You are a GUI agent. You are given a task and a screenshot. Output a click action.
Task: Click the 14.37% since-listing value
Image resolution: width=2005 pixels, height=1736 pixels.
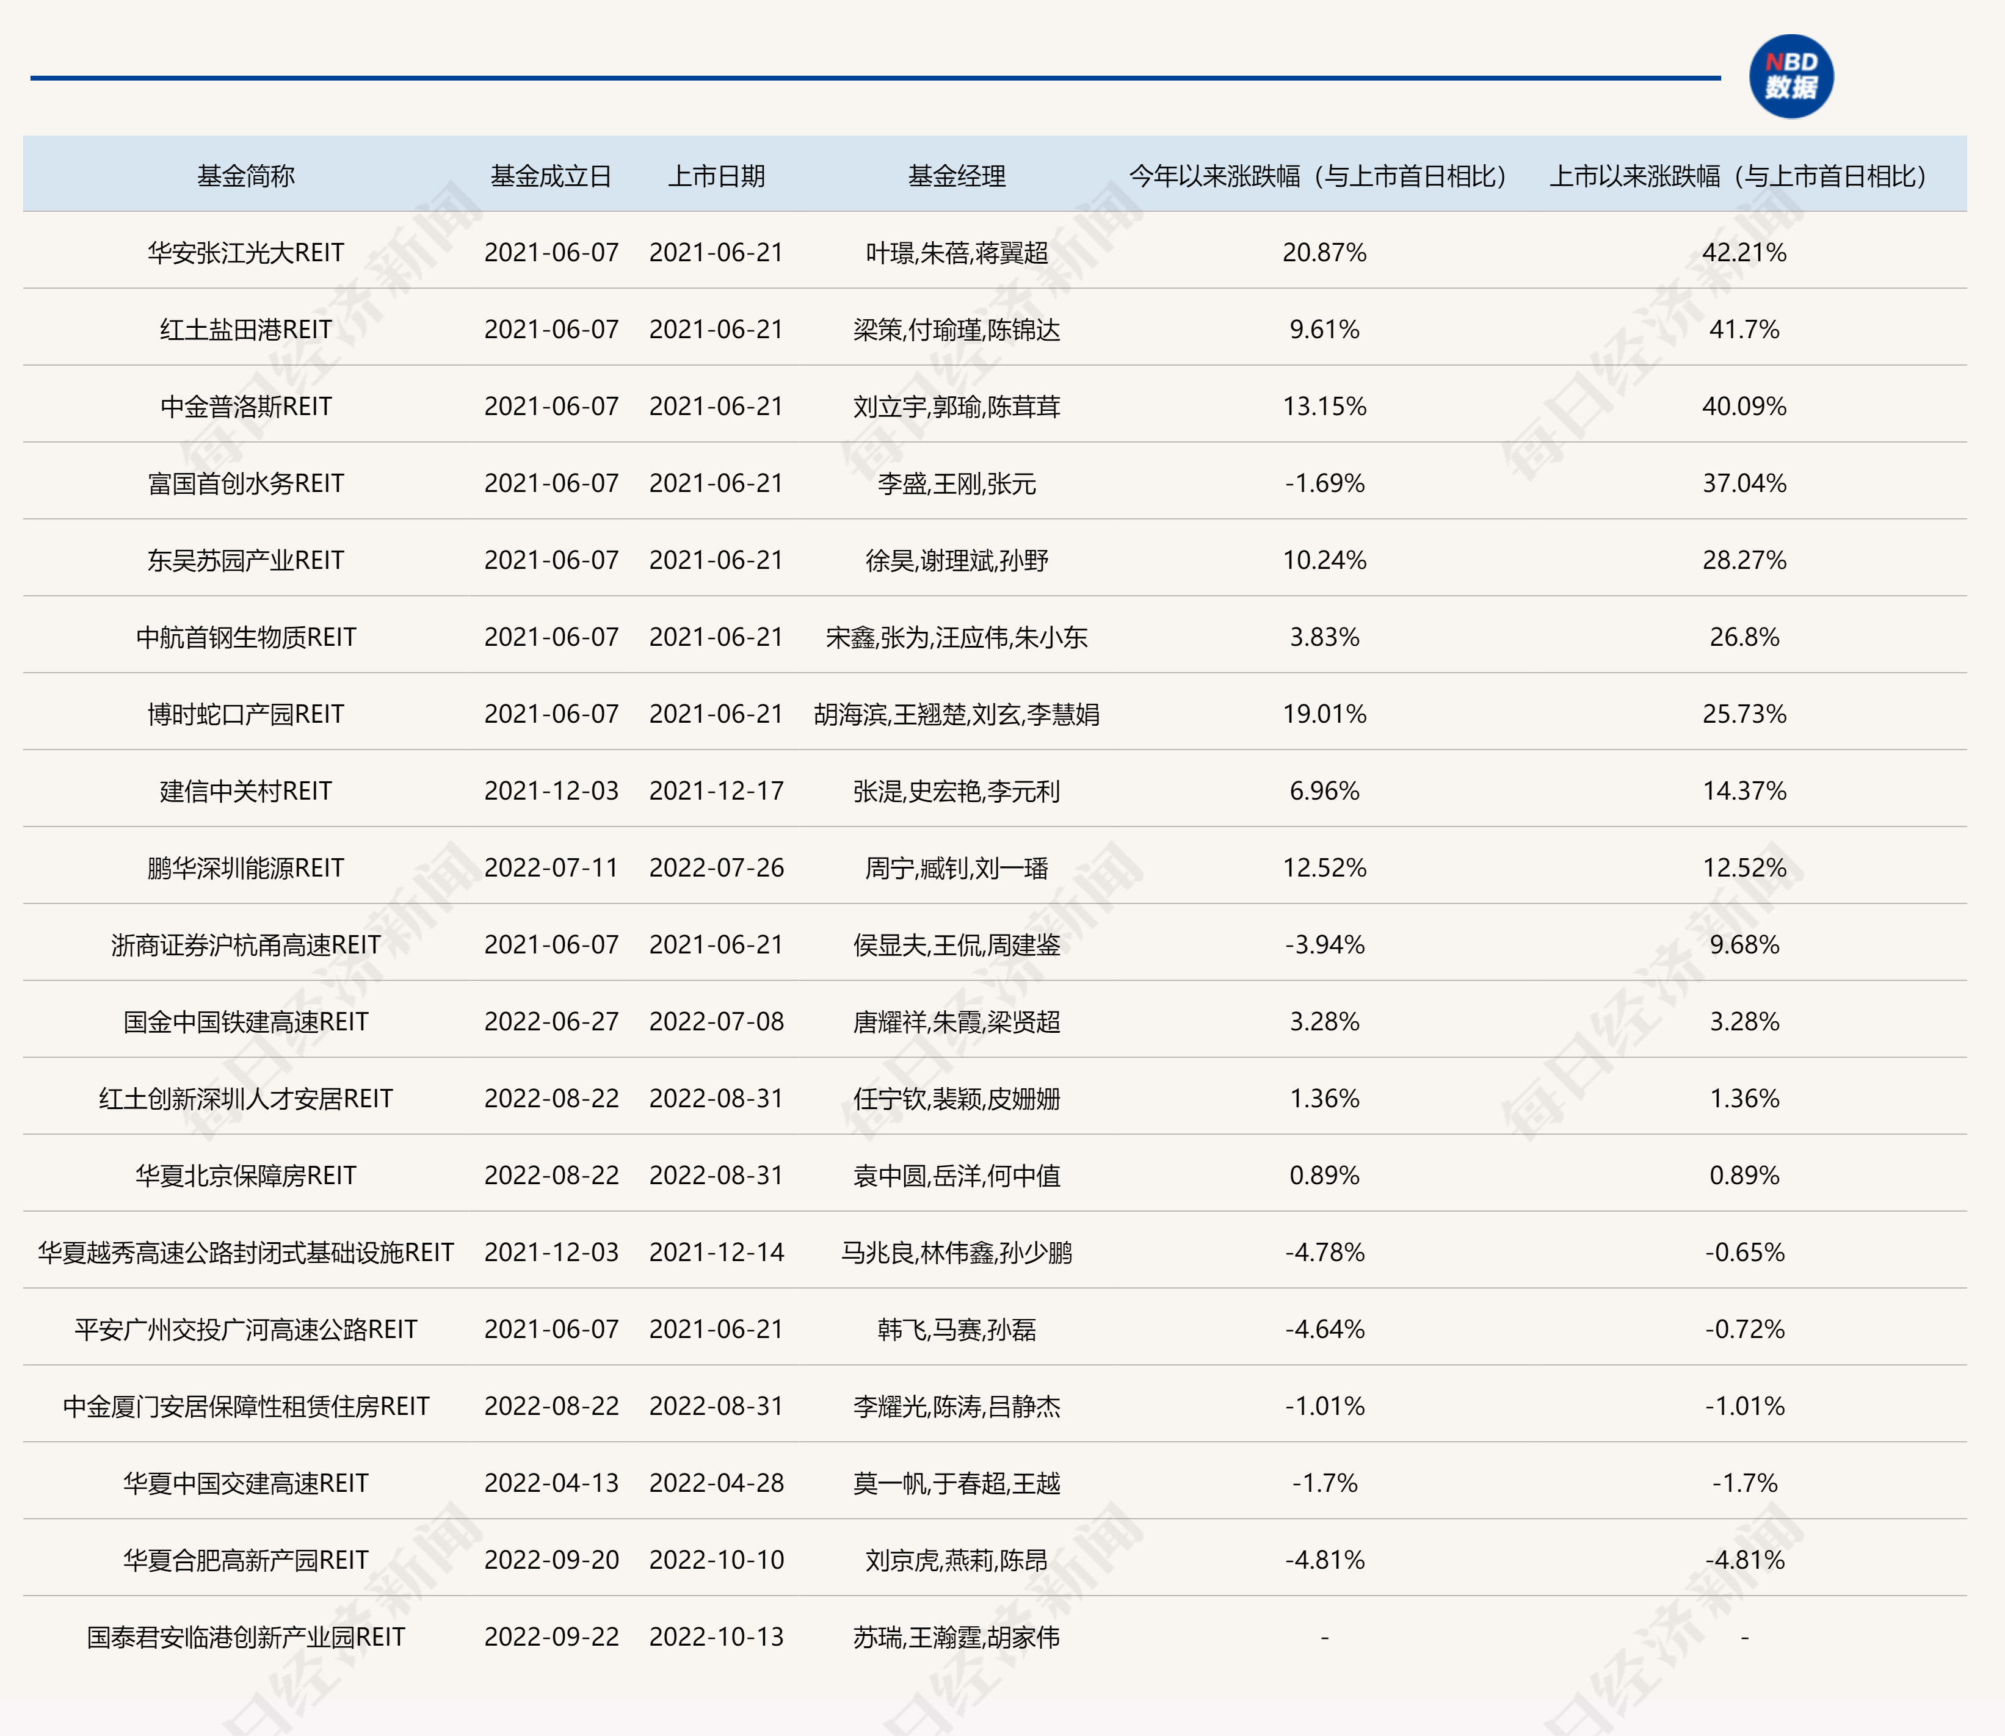click(x=1743, y=790)
